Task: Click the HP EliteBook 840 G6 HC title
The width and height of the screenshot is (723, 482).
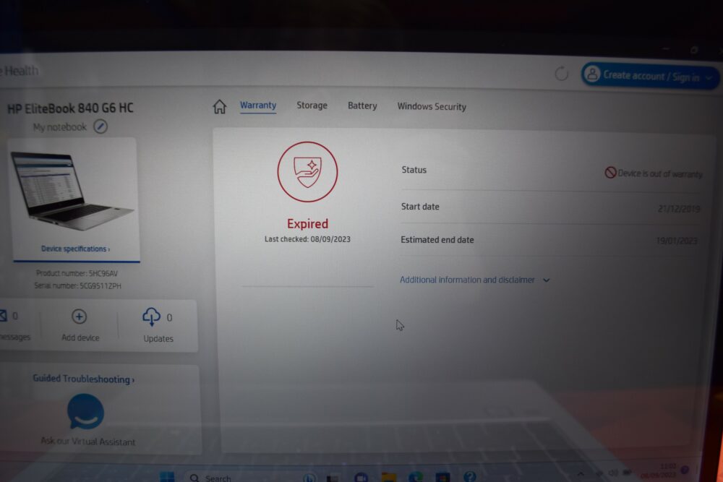Action: (x=70, y=108)
